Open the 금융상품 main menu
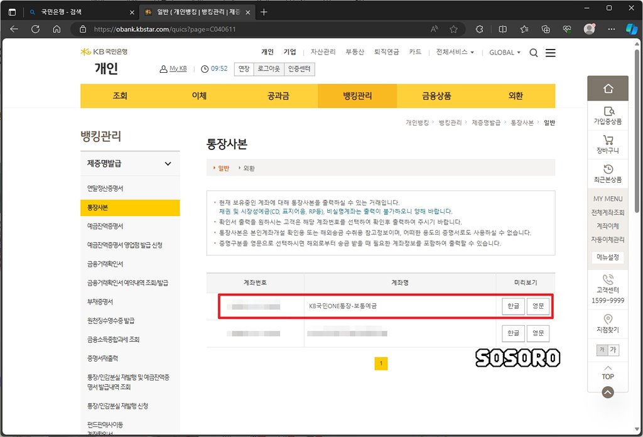643x437 pixels. coord(436,96)
